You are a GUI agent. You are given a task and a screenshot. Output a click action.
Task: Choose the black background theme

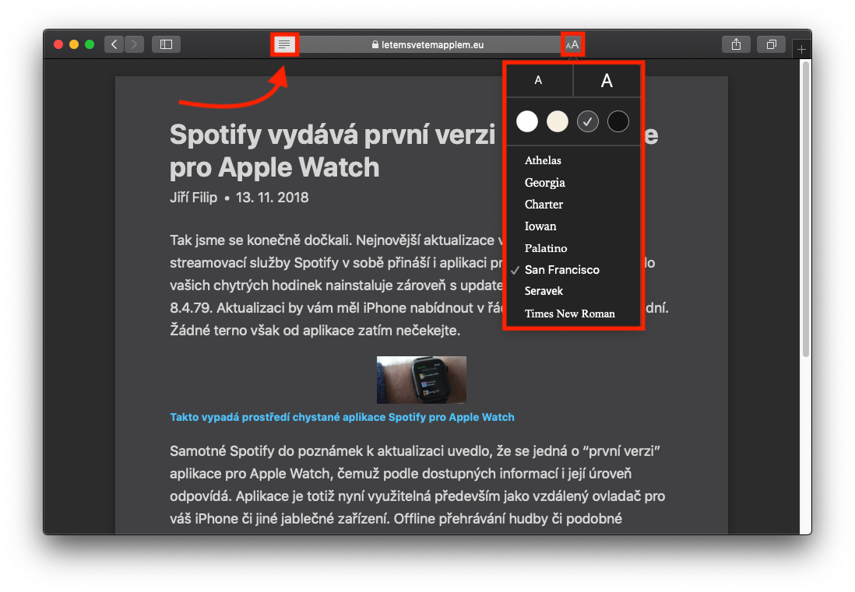(x=618, y=121)
